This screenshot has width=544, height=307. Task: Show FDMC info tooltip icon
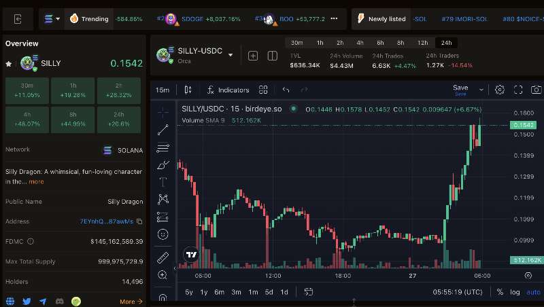point(31,241)
